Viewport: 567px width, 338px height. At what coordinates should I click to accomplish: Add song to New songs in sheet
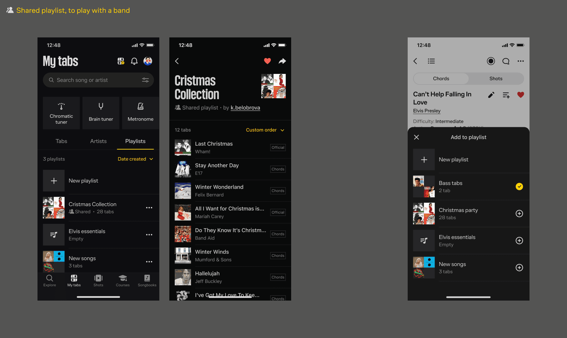pyautogui.click(x=519, y=268)
